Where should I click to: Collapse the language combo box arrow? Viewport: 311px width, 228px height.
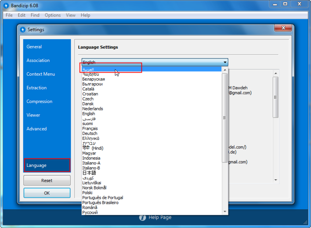point(225,62)
